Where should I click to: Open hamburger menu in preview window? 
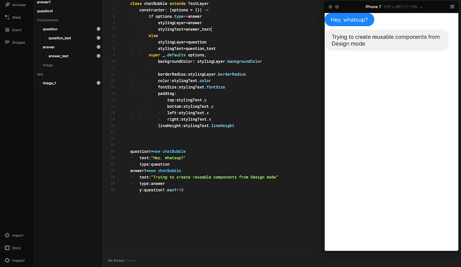pyautogui.click(x=452, y=7)
